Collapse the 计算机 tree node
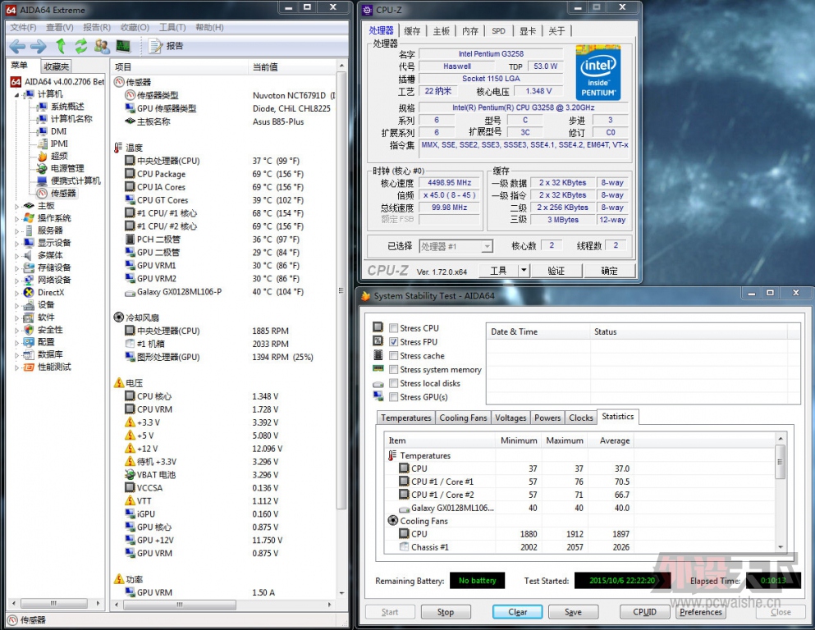Screen dimensions: 815x630 16,94
